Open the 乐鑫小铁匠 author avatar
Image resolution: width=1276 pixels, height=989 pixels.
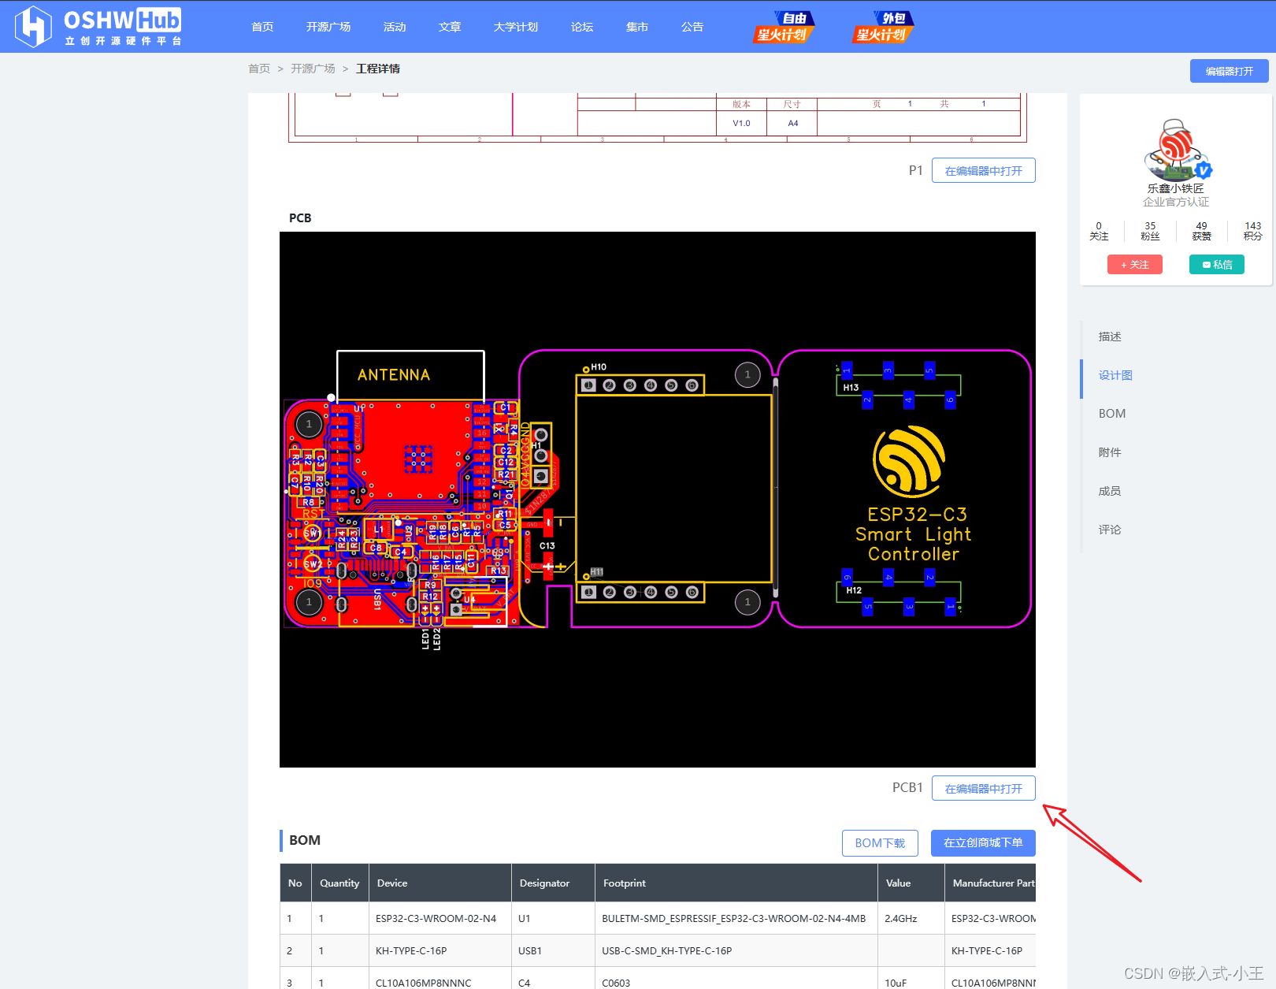(1176, 150)
